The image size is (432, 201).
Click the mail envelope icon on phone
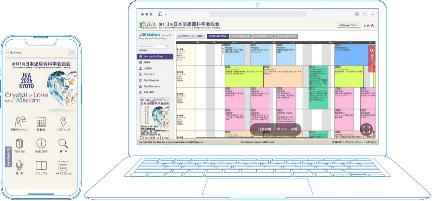pyautogui.click(x=71, y=53)
